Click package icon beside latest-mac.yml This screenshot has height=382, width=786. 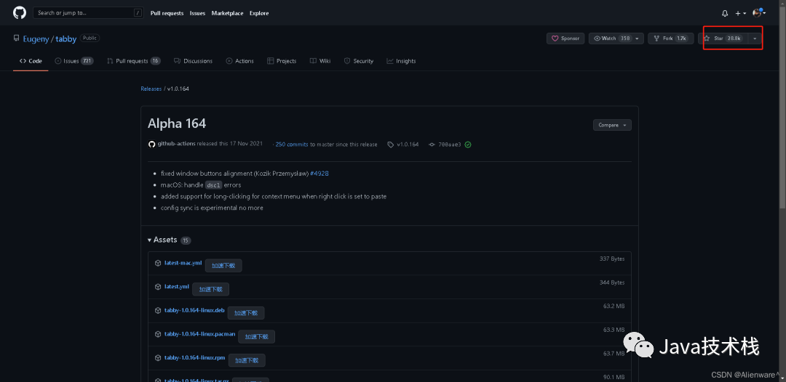click(158, 263)
